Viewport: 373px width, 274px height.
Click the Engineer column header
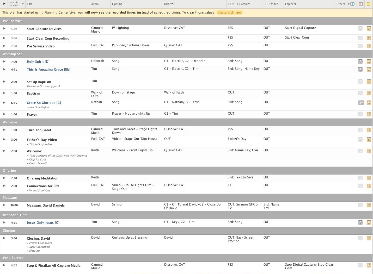pyautogui.click(x=291, y=4)
